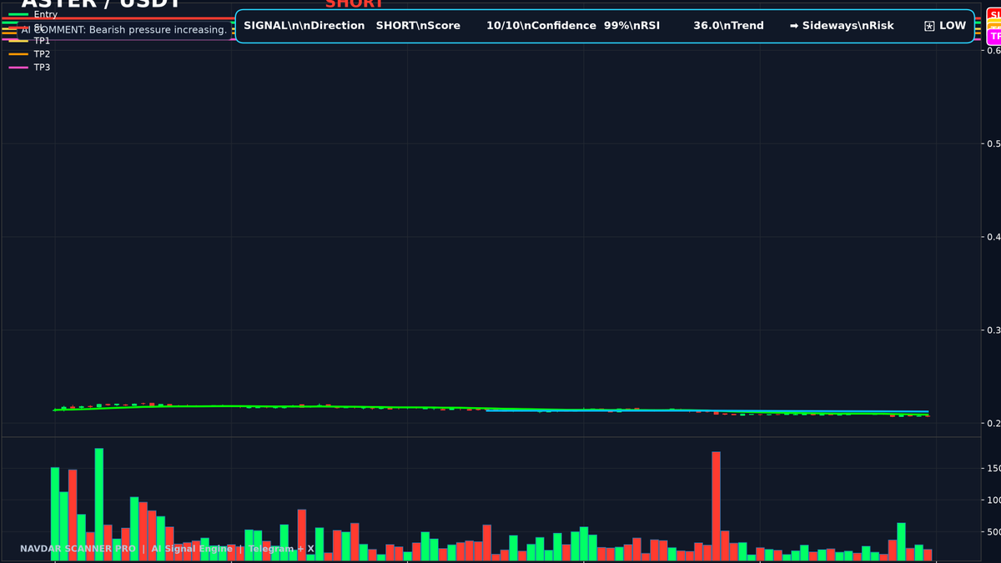
Task: Click the 0.5 price axis label
Action: (993, 143)
